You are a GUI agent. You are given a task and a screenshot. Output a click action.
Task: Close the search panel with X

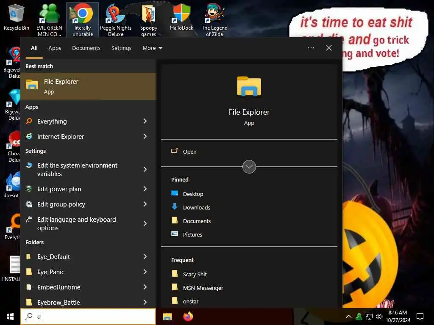(x=329, y=48)
